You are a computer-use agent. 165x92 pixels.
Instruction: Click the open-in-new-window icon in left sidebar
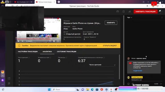(9, 78)
